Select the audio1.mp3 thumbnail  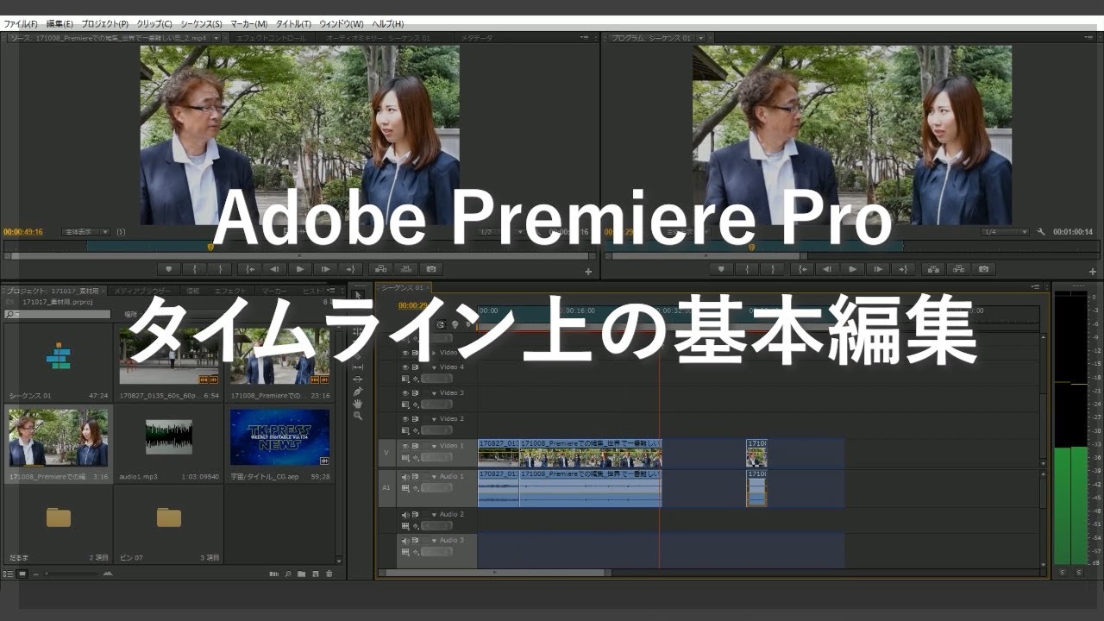pyautogui.click(x=168, y=436)
